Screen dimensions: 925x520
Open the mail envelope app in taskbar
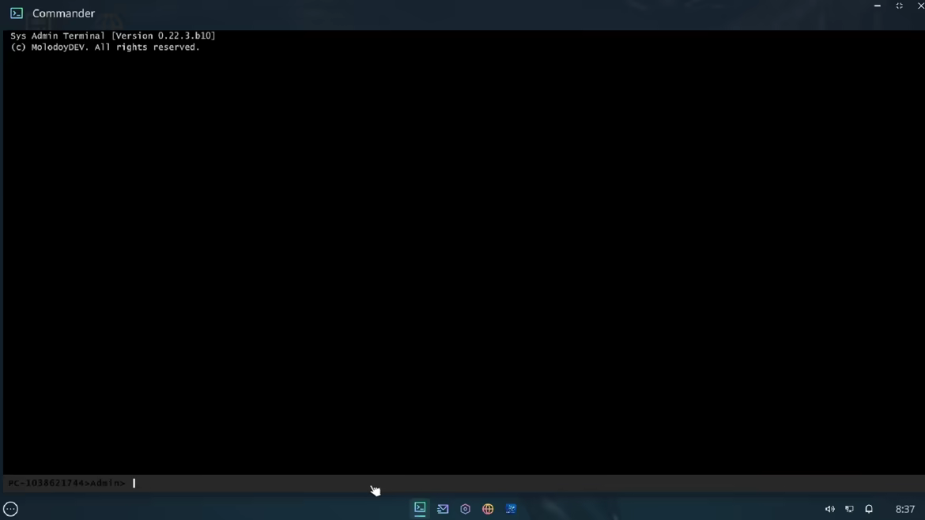pyautogui.click(x=443, y=509)
